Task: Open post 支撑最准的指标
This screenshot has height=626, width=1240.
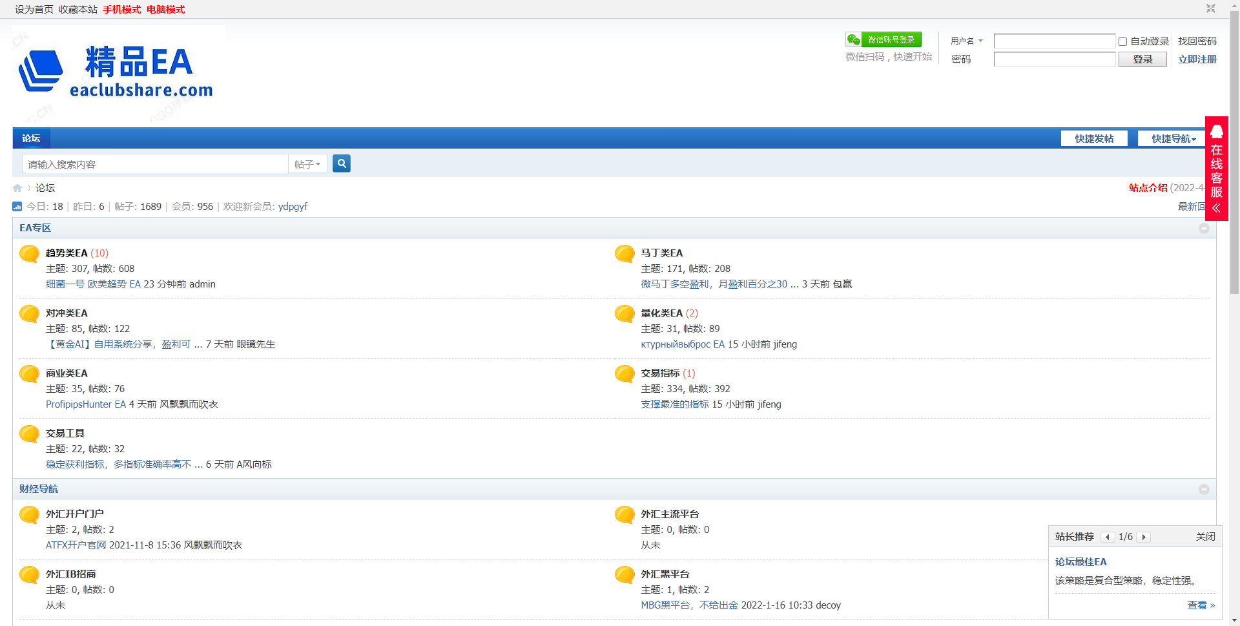Action: click(675, 404)
